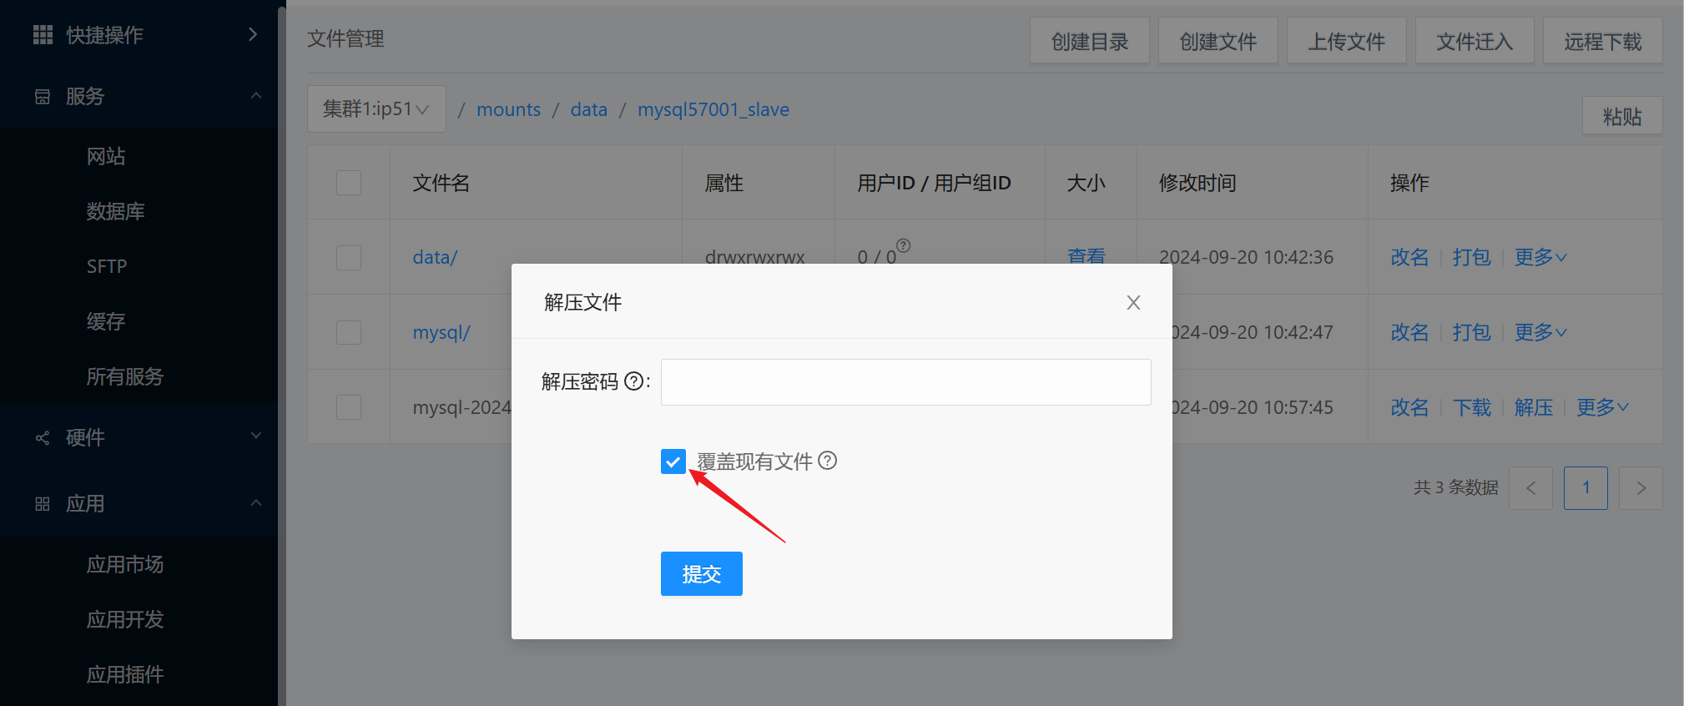Screen dimensions: 1684x706
Task: Click the 上传文件 button
Action: 1345,42
